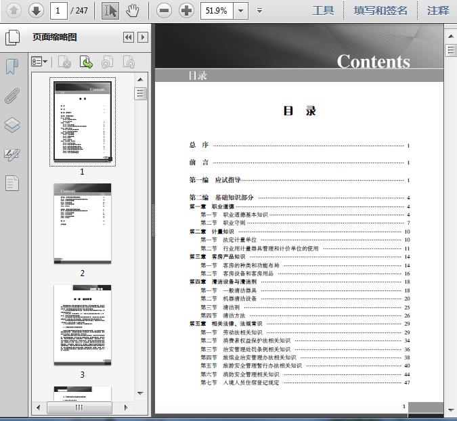Activate the text selection cursor tool

[x=110, y=11]
